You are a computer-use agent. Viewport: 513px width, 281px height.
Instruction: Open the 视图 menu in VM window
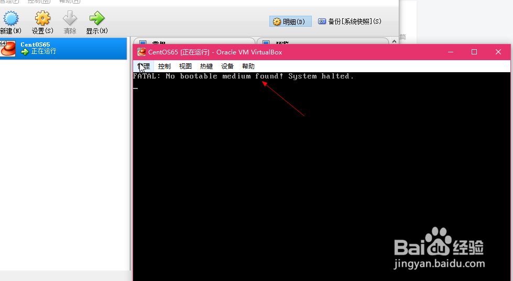(185, 66)
